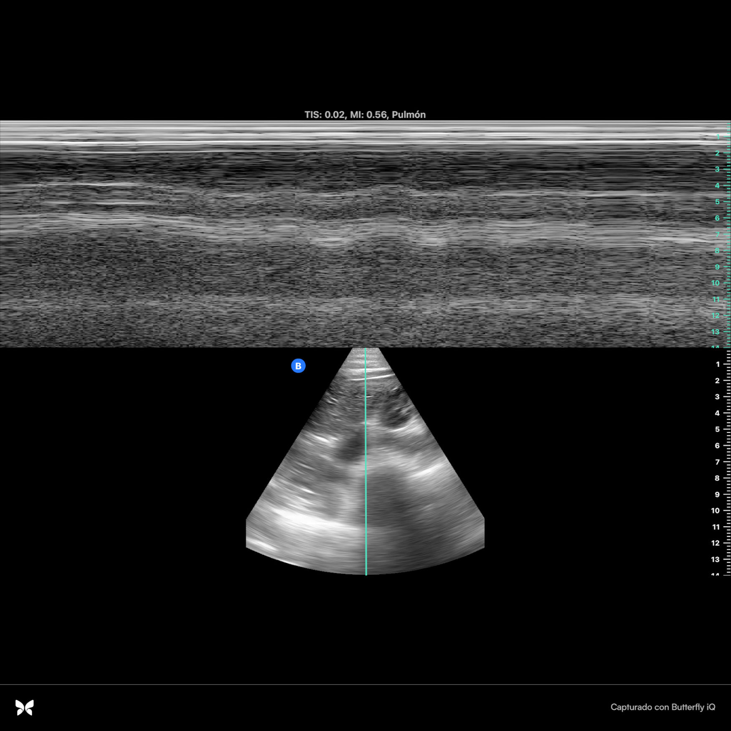The height and width of the screenshot is (731, 731).
Task: Select depth mark 5 on teal M-mode scale
Action: tap(717, 202)
